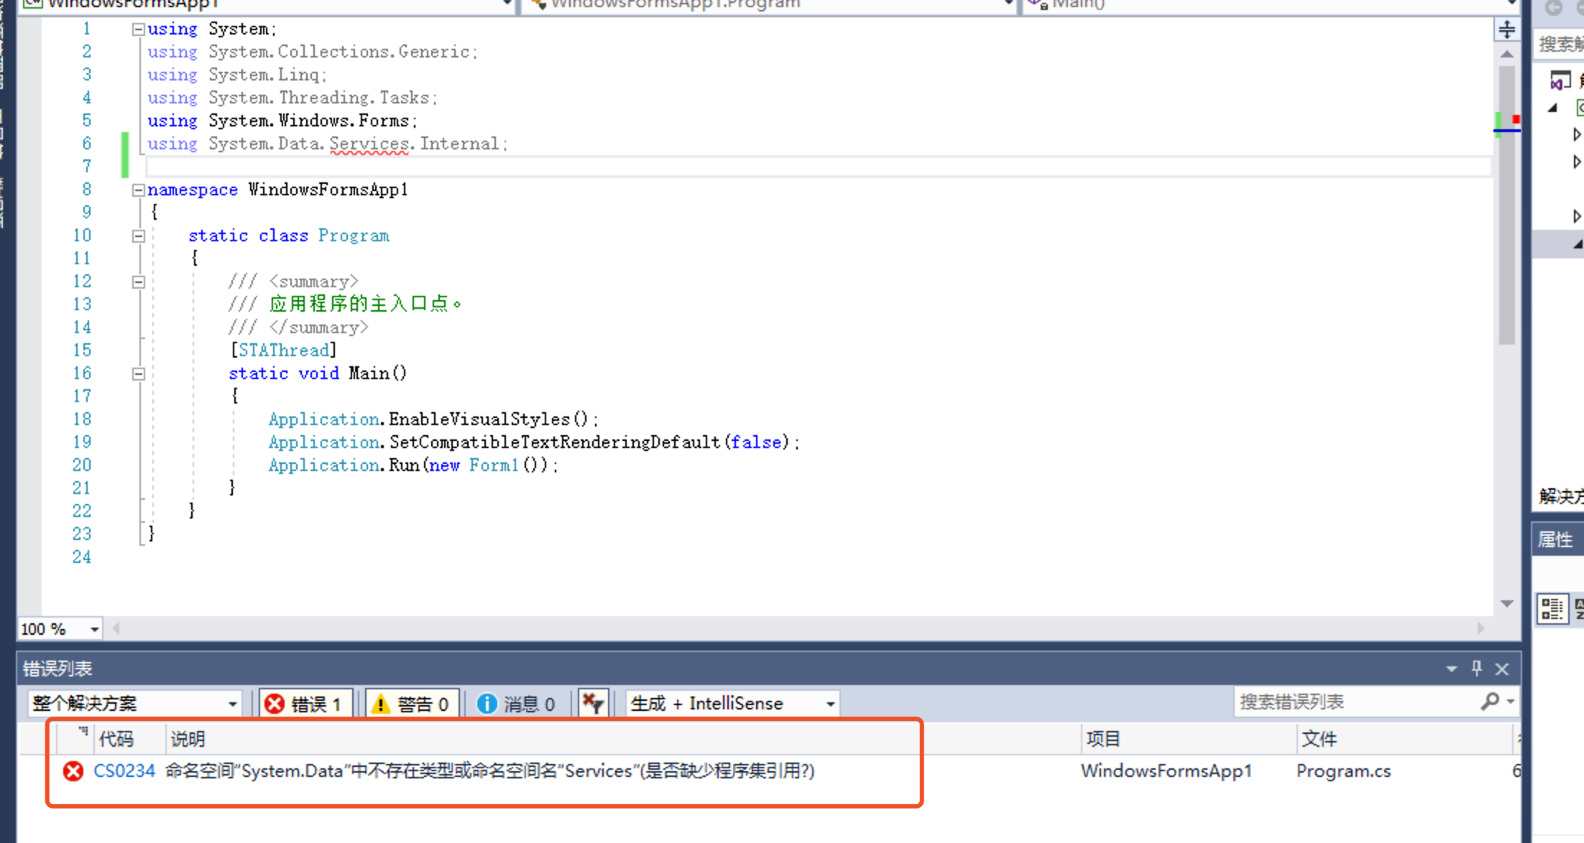
Task: Click the left arrow of the editor horizontal scrollbar
Action: tap(116, 628)
